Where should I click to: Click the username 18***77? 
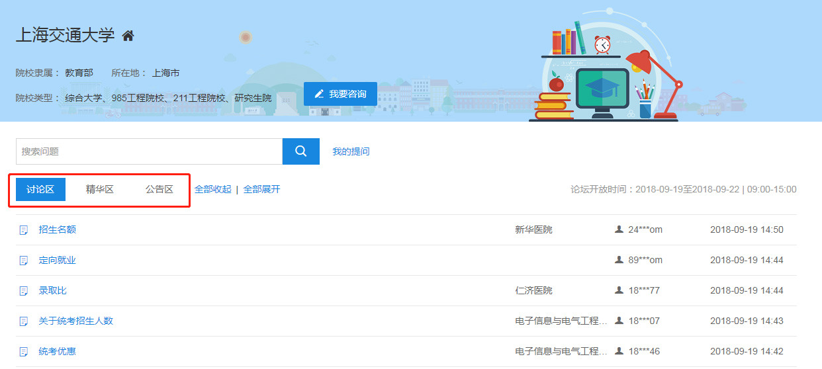point(644,290)
